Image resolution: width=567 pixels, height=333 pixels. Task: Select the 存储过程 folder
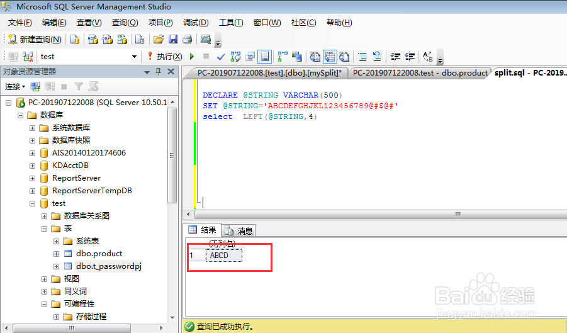click(x=91, y=317)
